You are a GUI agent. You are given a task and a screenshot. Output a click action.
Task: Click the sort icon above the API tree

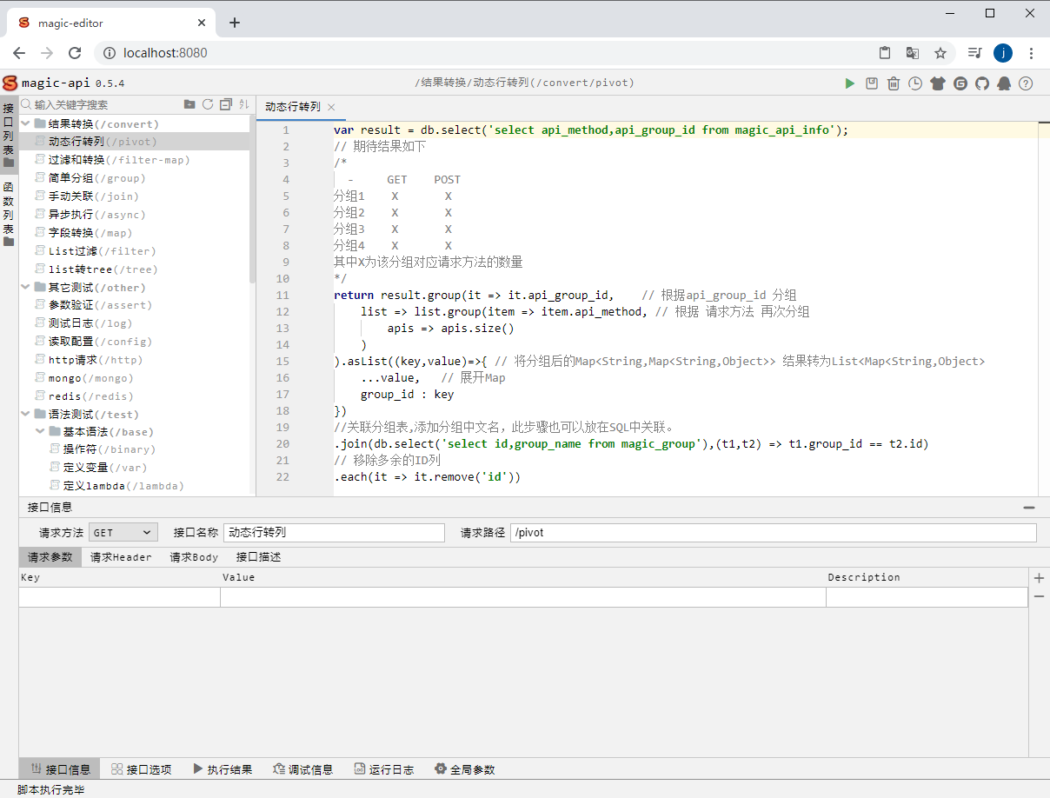coord(244,104)
